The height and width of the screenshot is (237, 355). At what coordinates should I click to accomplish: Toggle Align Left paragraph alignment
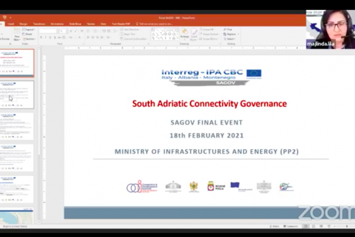coord(88,37)
